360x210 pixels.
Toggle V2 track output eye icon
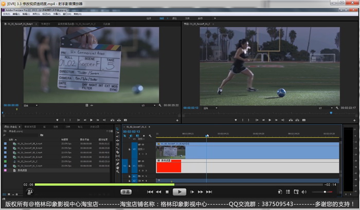click(143, 144)
